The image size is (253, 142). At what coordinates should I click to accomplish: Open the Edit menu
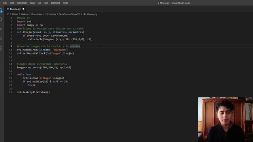12,3
